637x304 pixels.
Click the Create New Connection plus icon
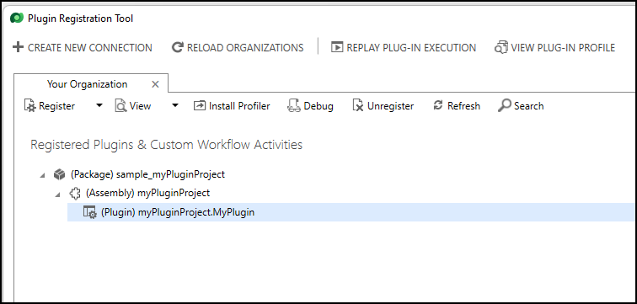[18, 47]
